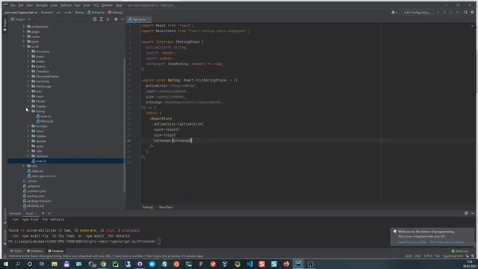Click the green inspection checkmark in editor
478x269 pixels.
pyautogui.click(x=473, y=26)
